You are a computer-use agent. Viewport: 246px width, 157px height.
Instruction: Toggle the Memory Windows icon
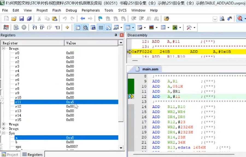click(128, 28)
